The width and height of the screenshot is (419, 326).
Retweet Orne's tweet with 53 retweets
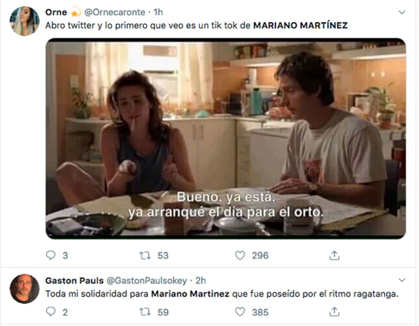(x=145, y=256)
